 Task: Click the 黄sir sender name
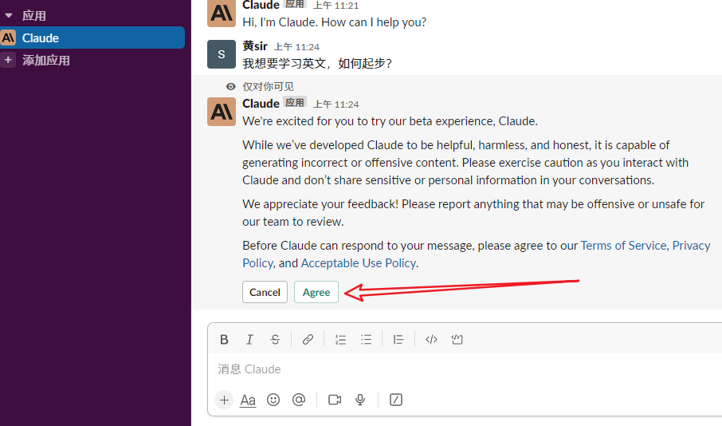255,46
